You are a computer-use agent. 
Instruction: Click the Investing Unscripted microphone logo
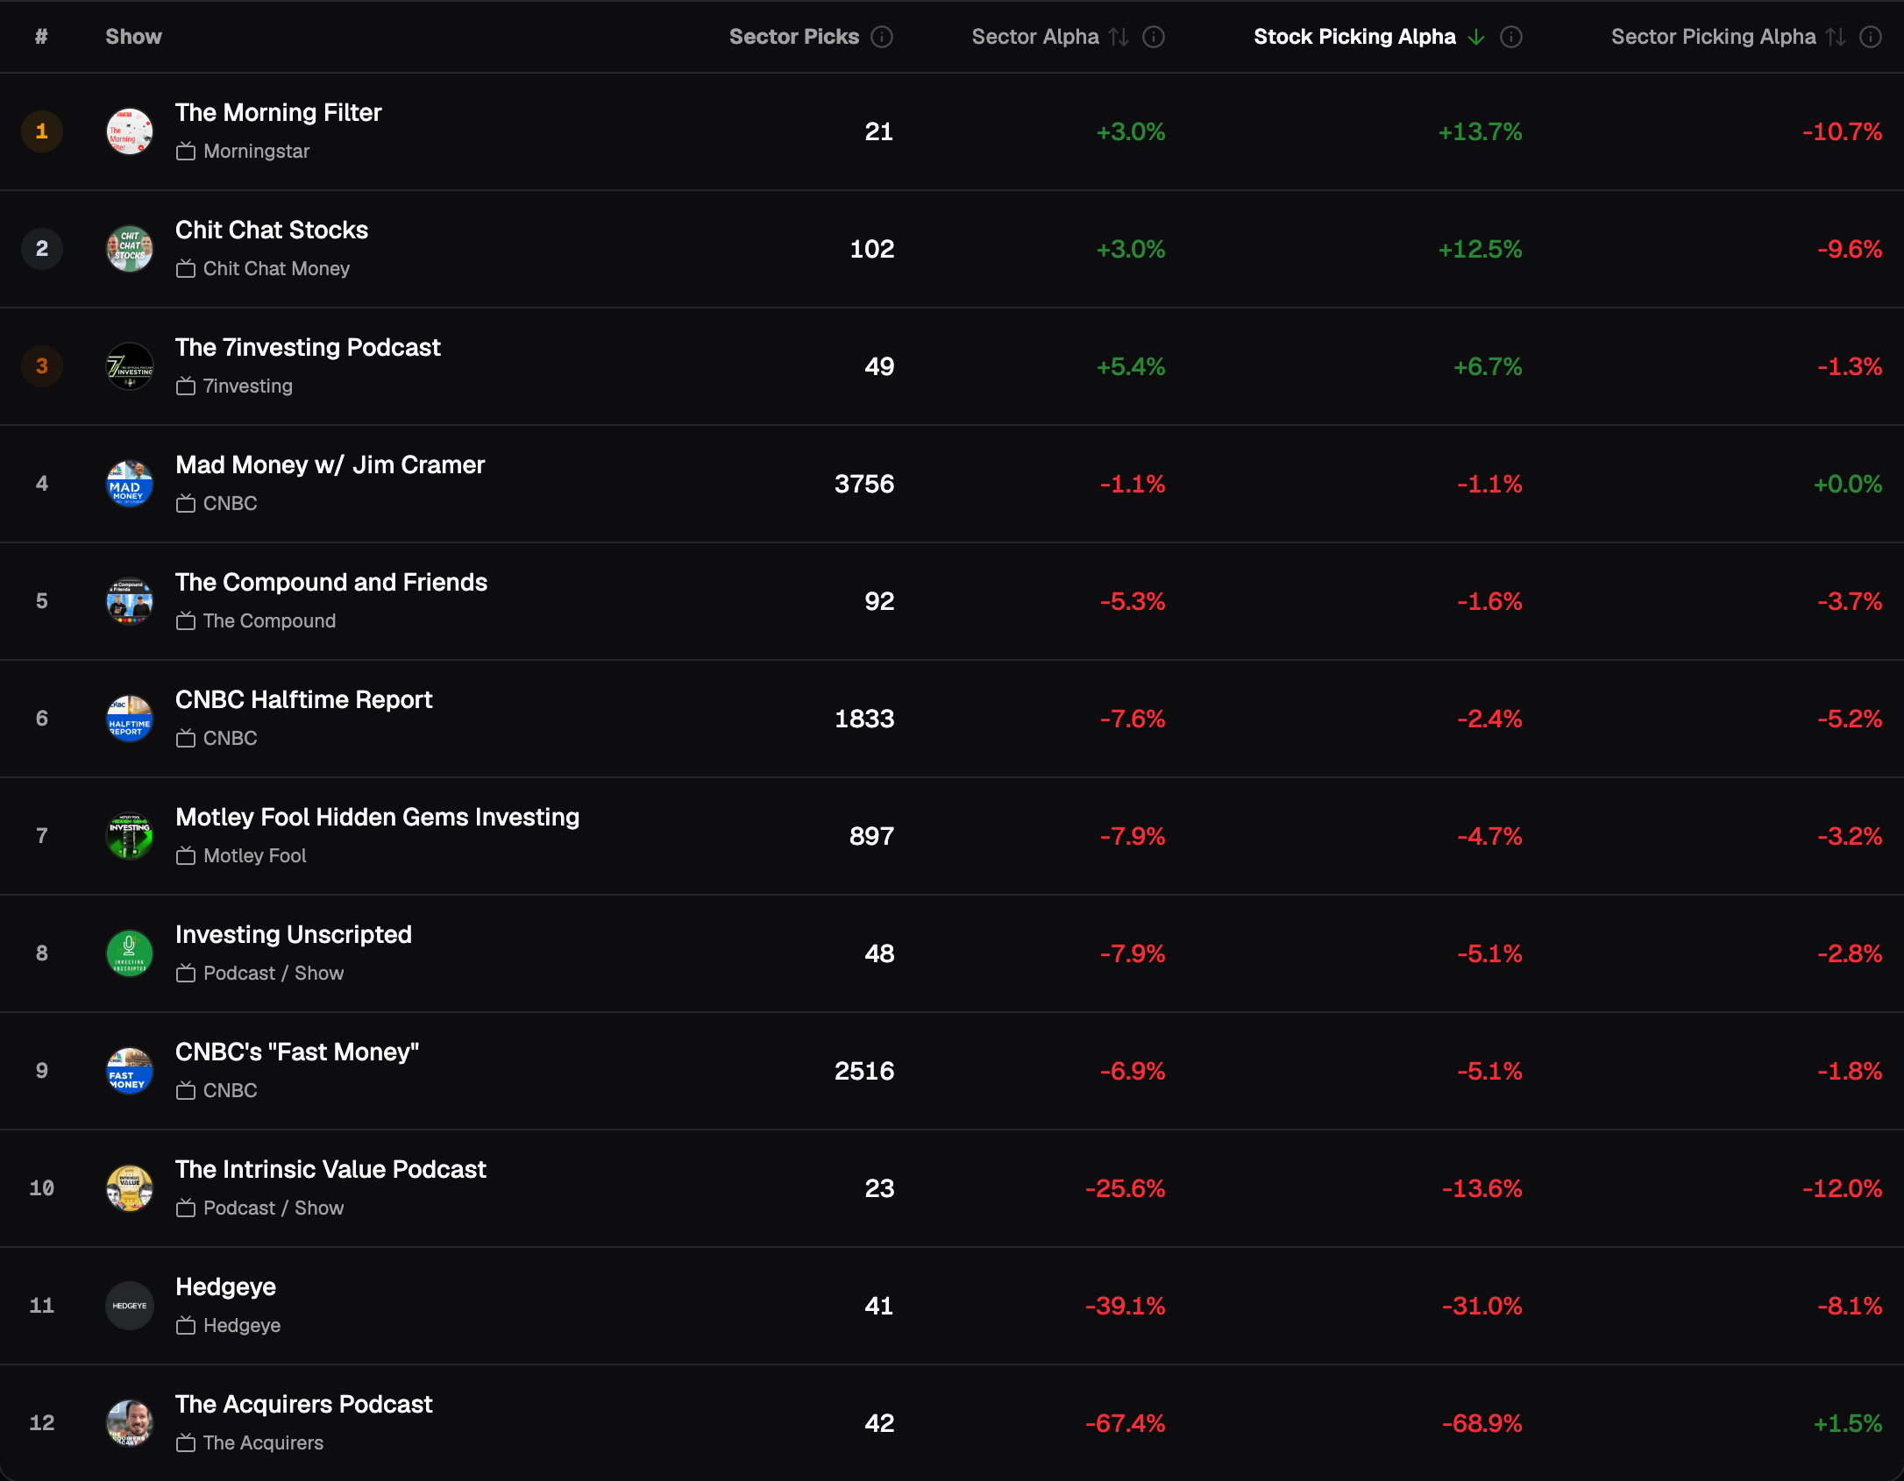tap(130, 953)
